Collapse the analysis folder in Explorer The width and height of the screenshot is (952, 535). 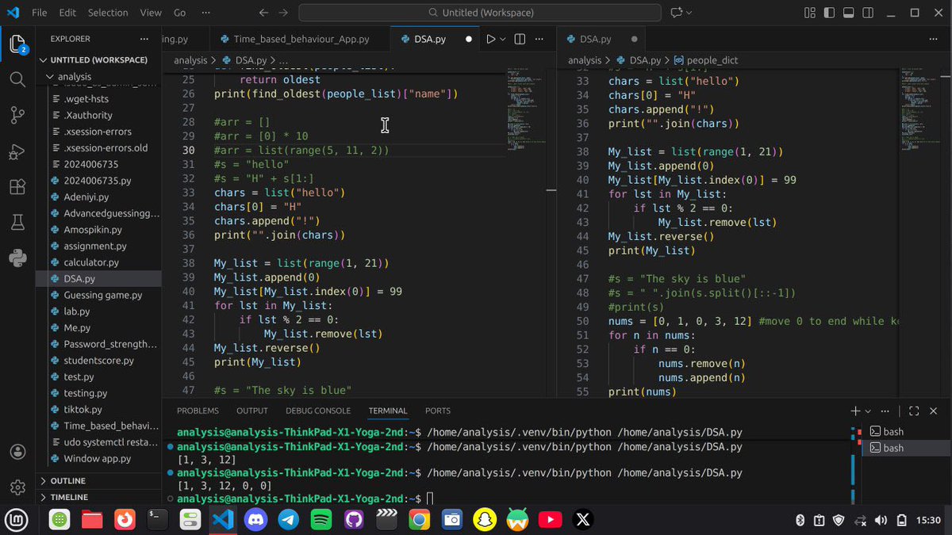coord(98,77)
